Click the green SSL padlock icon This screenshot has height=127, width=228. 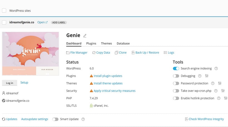click(x=91, y=106)
